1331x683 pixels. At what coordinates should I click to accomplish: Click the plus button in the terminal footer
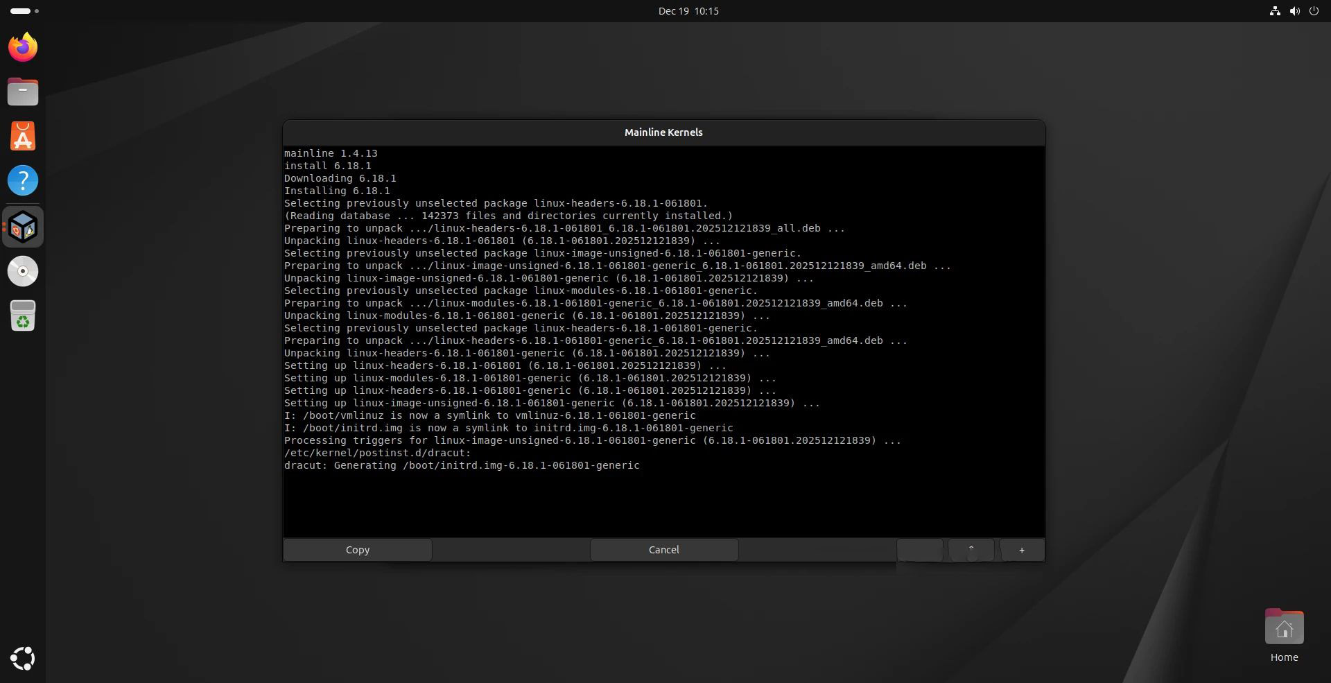[x=1021, y=550]
